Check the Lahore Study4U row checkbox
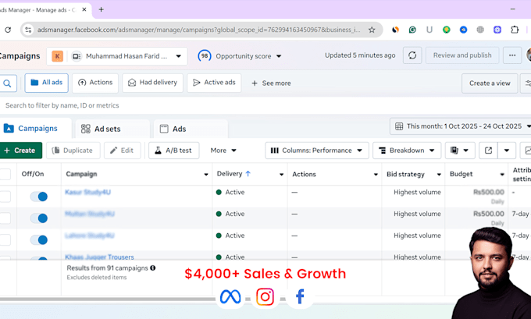This screenshot has height=319, width=531. tap(5, 240)
